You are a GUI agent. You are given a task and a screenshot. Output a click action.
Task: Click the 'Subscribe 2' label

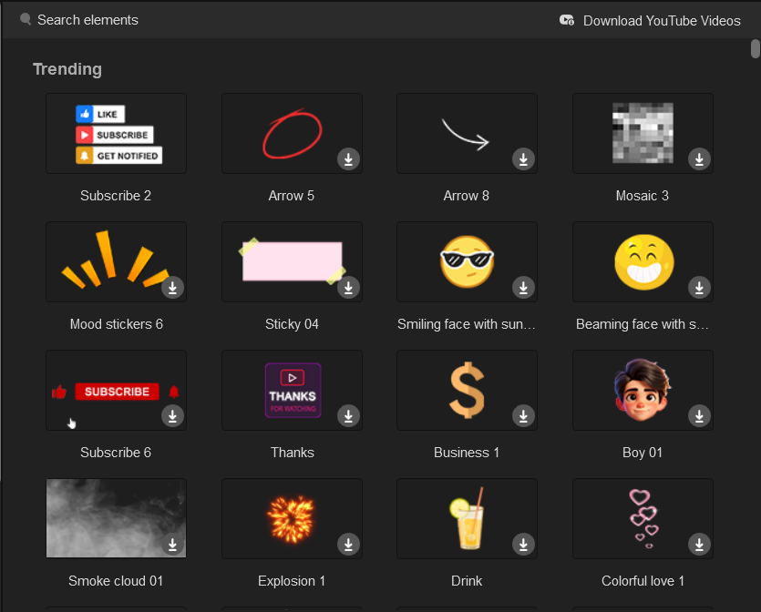[x=116, y=196]
